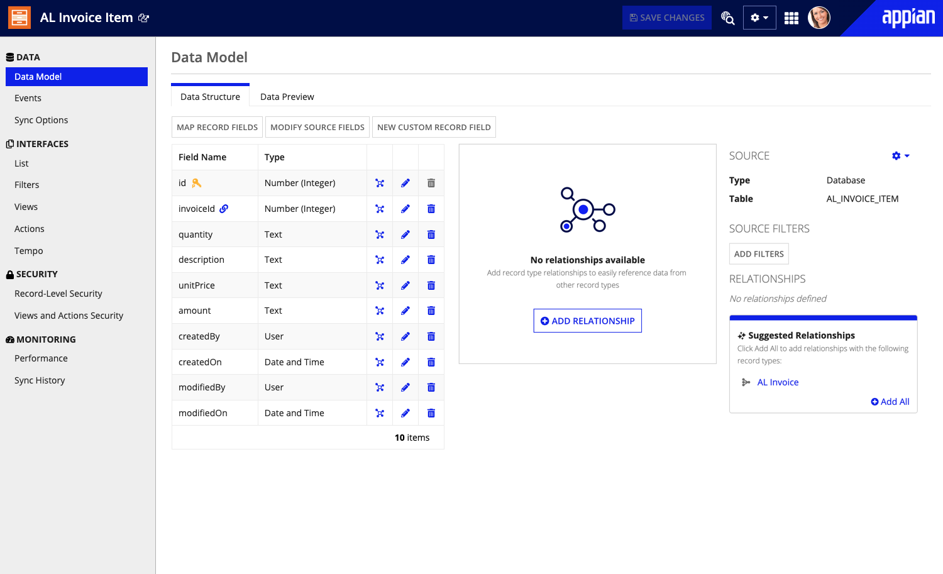Click Save Changes button
Screen dimensions: 943x574
(x=667, y=18)
